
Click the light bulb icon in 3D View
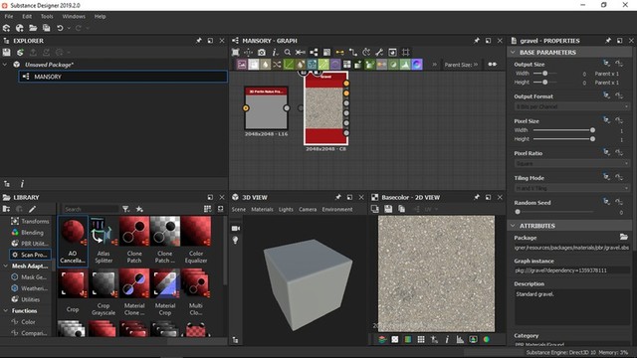click(x=236, y=241)
